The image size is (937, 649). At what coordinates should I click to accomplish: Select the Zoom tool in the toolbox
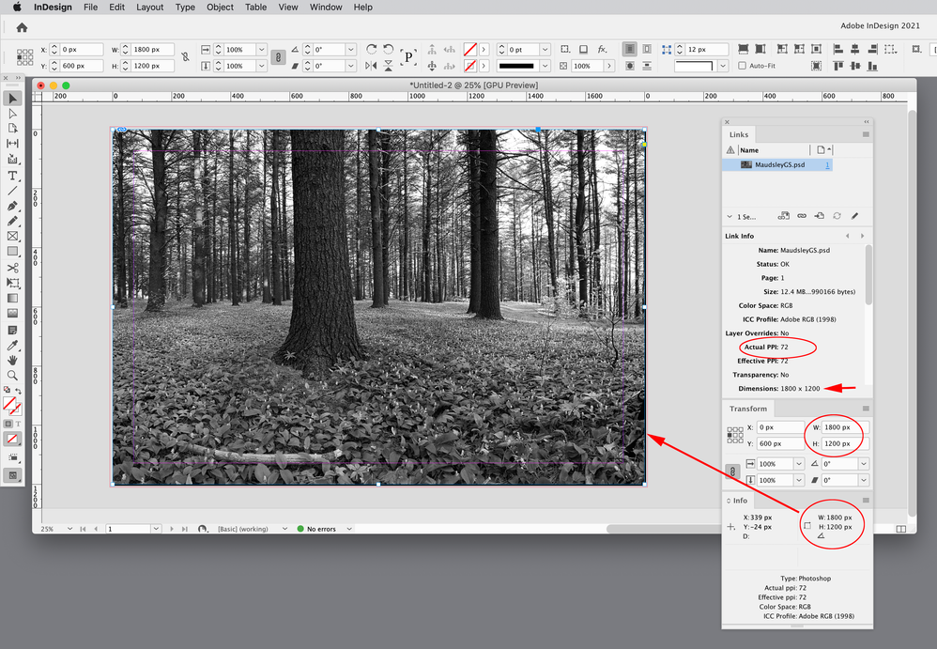[x=12, y=375]
